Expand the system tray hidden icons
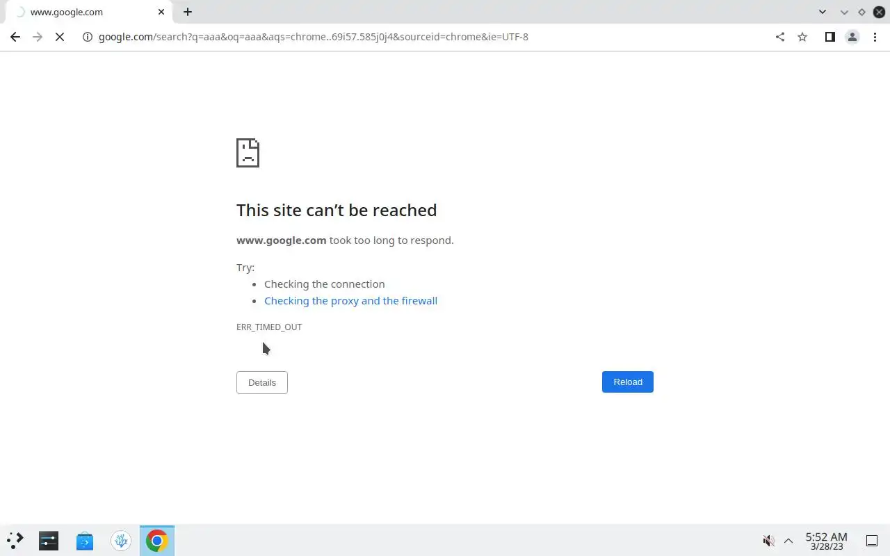 [788, 541]
